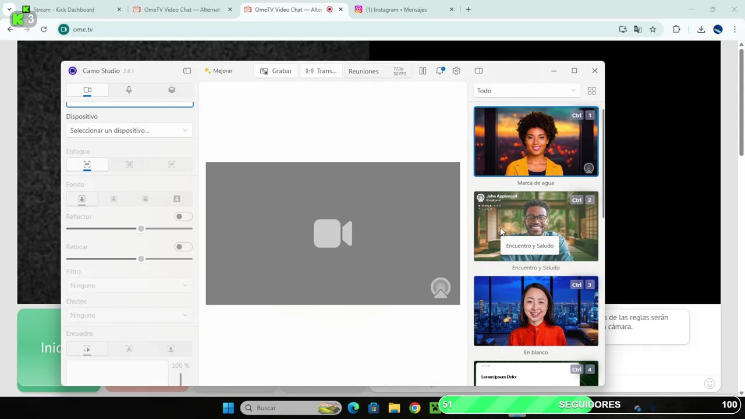Select first framing mode under Encuadre
Image resolution: width=745 pixels, height=419 pixels.
pyautogui.click(x=87, y=349)
